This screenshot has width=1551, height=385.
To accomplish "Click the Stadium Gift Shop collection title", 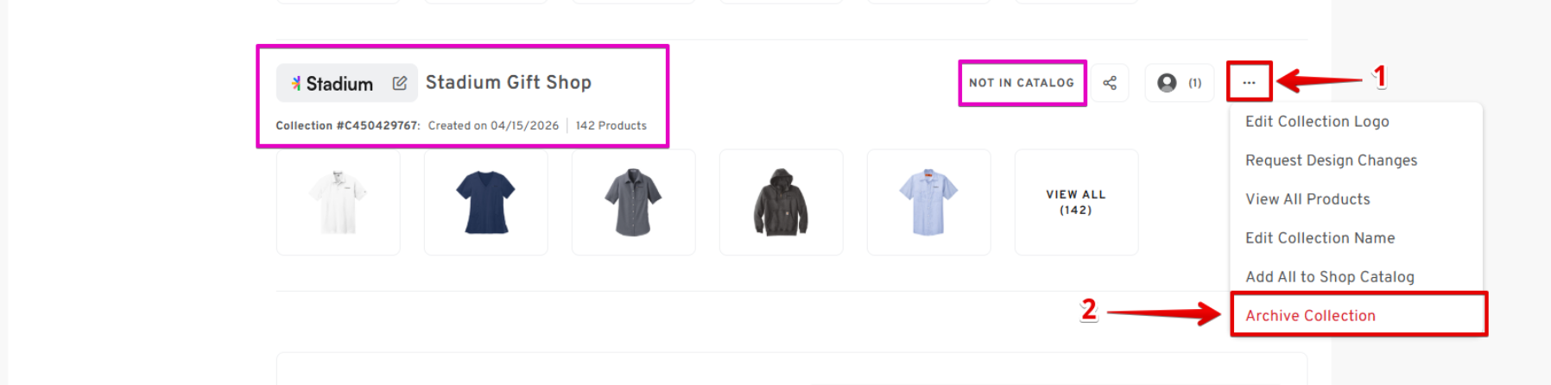I will pos(509,83).
